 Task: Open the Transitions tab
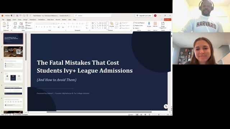(33, 20)
